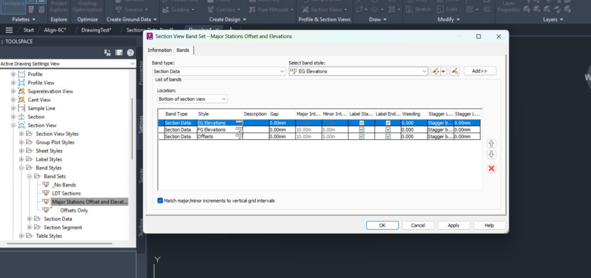Select the Profile tree icon

point(22,74)
